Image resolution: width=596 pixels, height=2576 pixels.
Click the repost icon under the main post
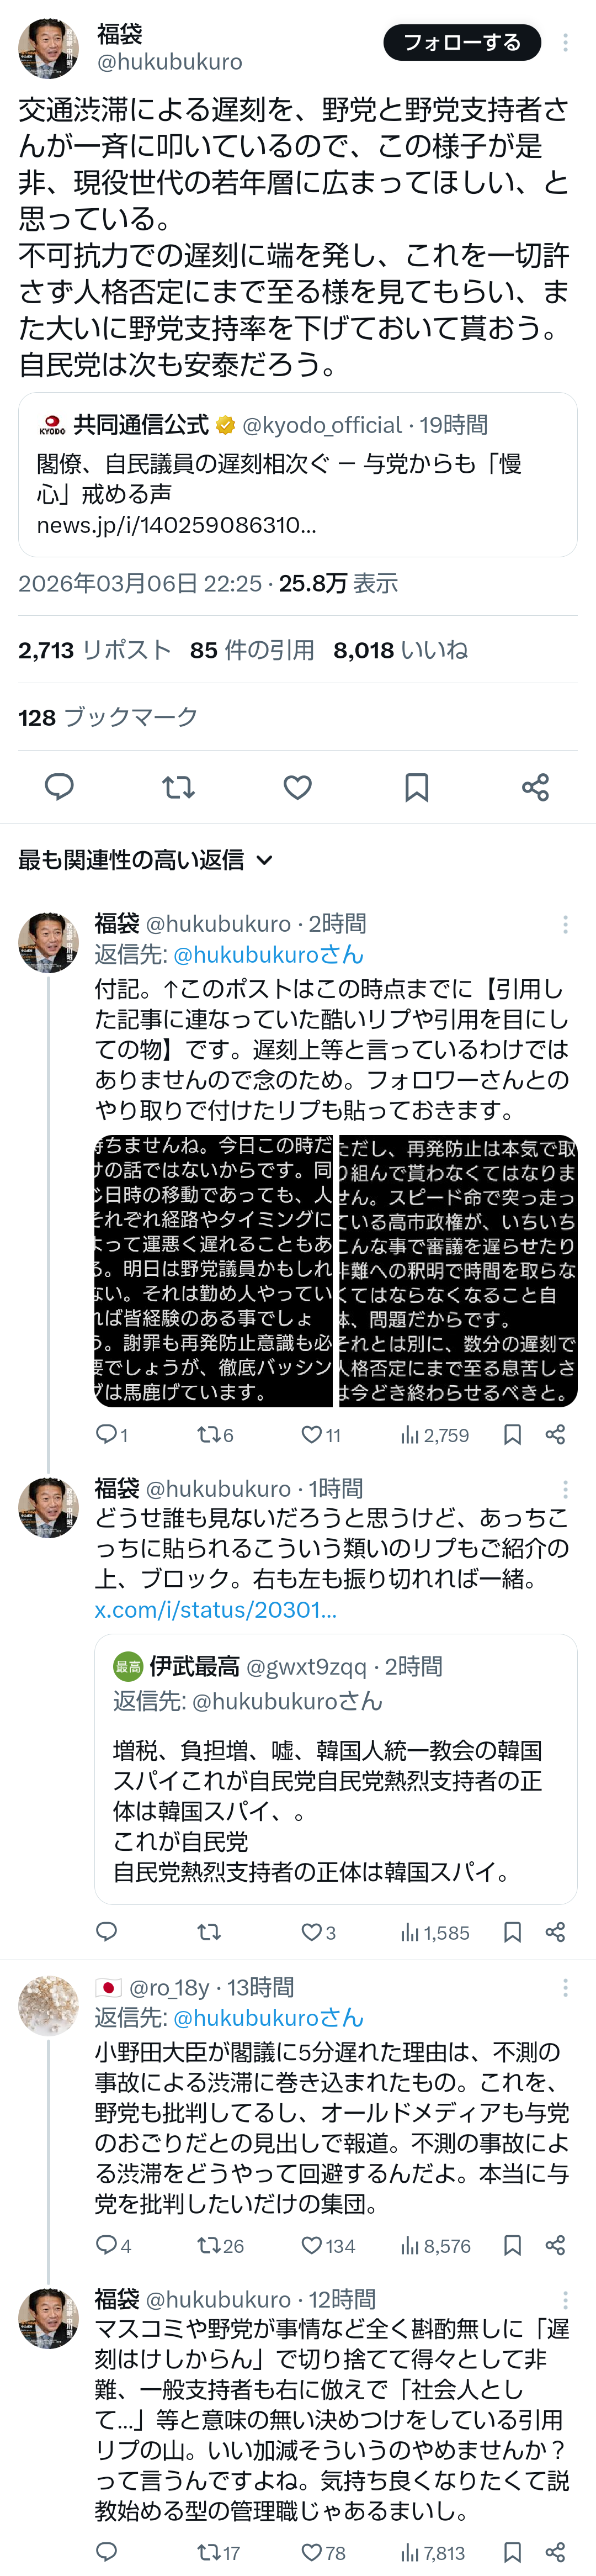[179, 787]
